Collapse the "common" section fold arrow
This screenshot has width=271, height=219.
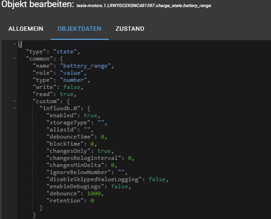14,59
